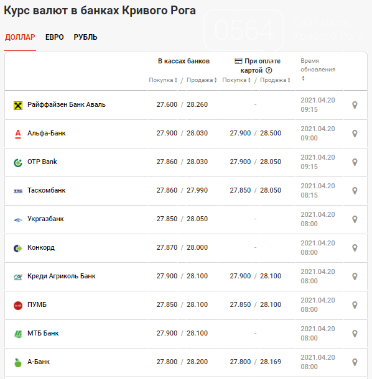This screenshot has width=372, height=379.
Task: Switch to the ДОЛЛАР tab
Action: click(x=20, y=37)
